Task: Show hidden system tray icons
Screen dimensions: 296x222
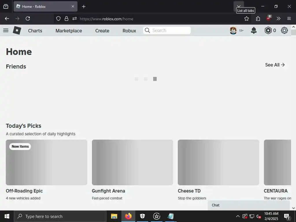Action: coord(238,216)
